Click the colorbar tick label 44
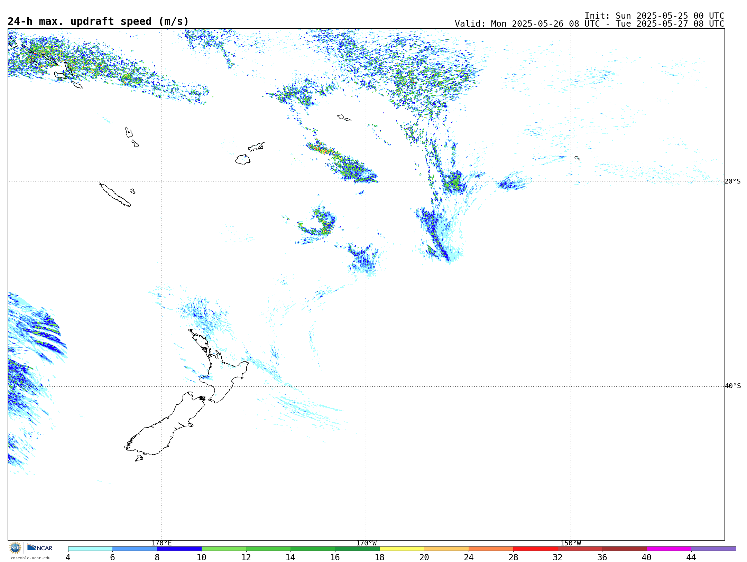The width and height of the screenshot is (747, 562). (x=691, y=557)
